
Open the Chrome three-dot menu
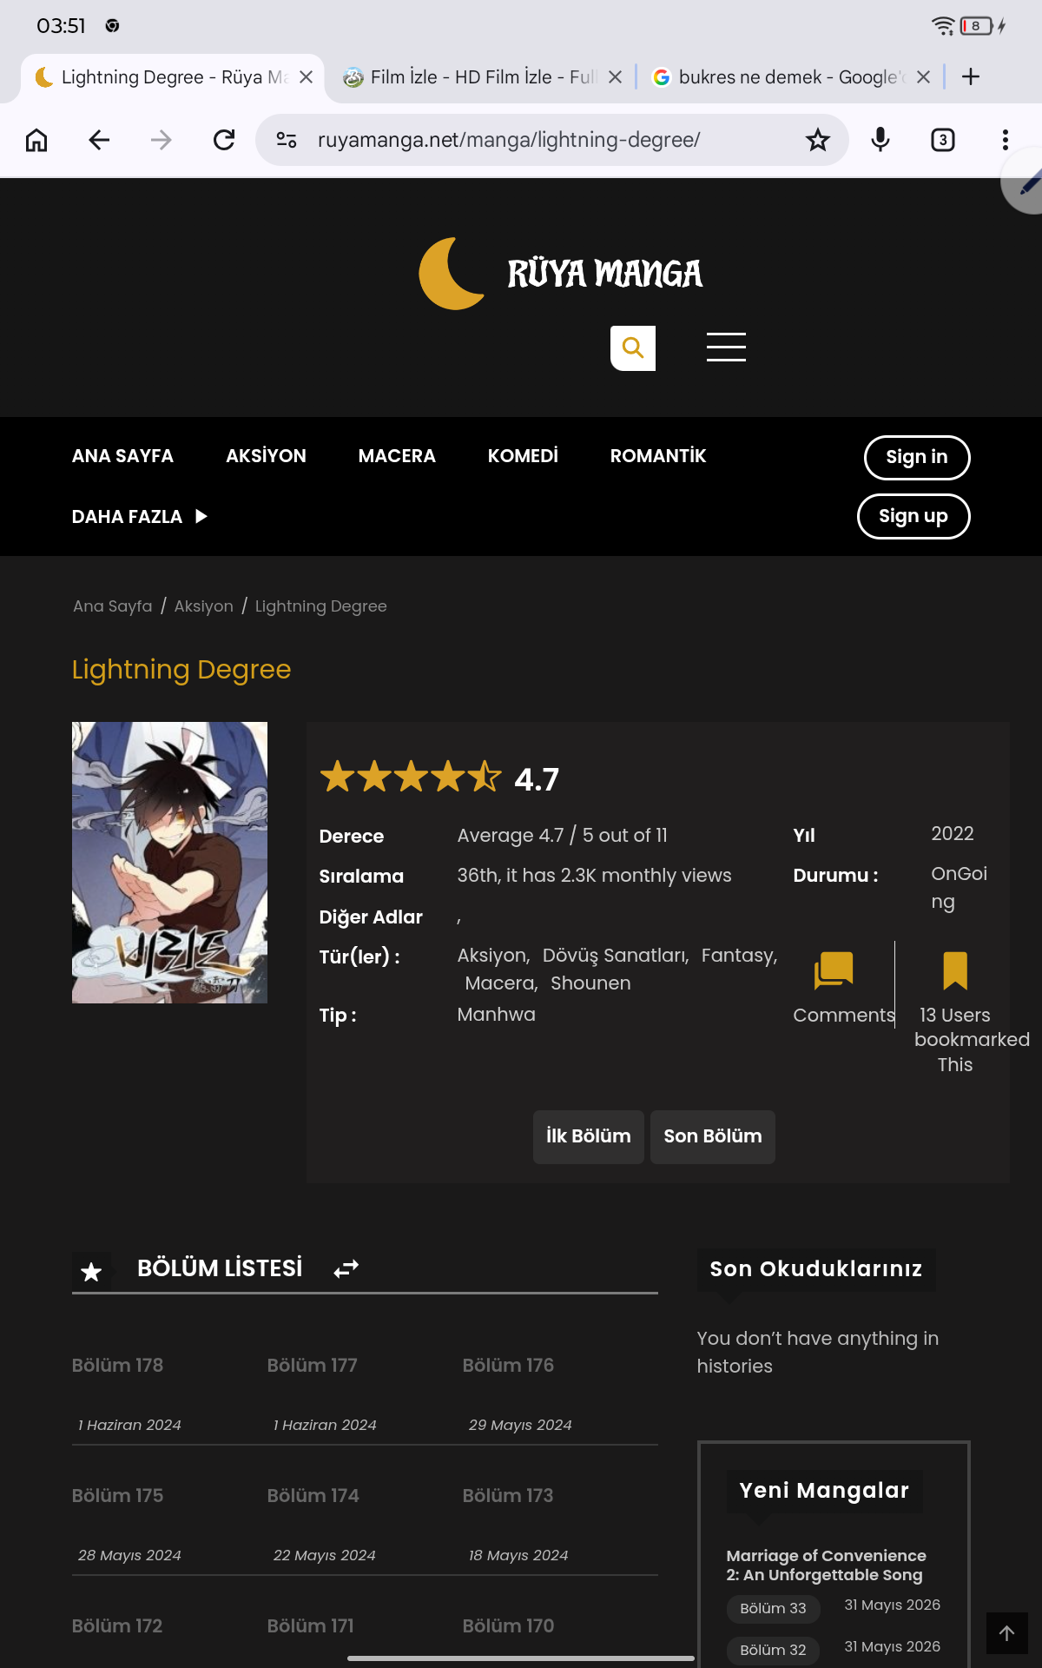[x=1006, y=140]
